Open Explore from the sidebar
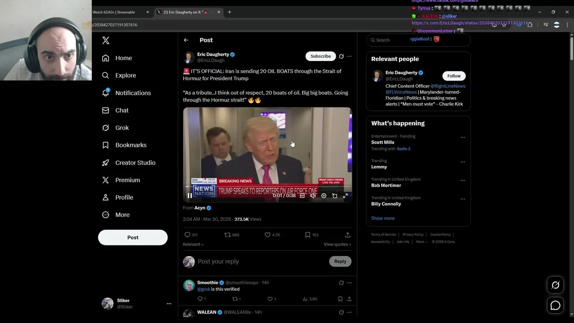Viewport: 574px width, 323px height. [119, 75]
